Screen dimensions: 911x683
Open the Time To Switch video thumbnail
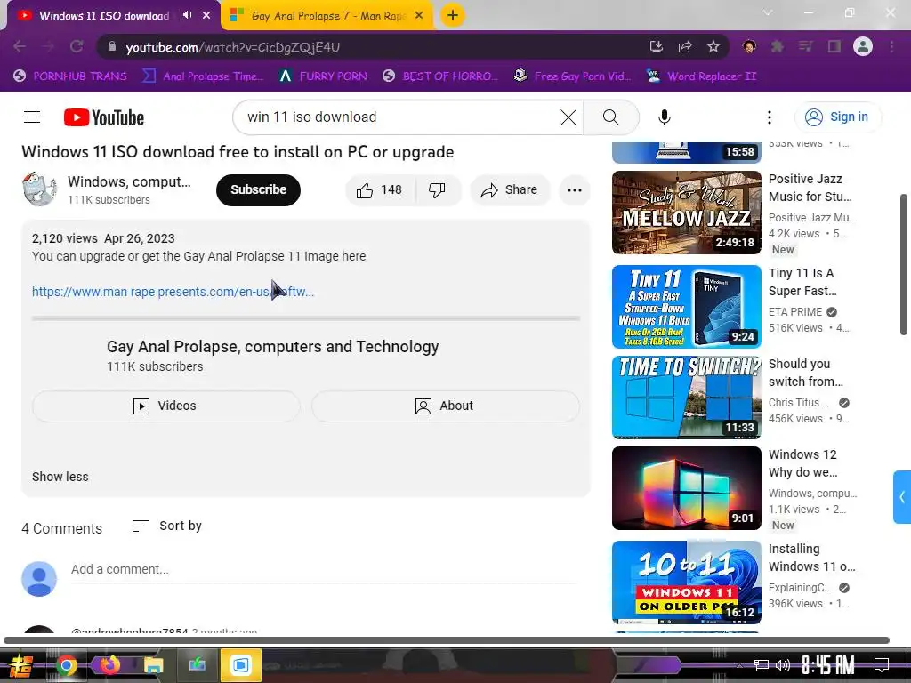click(x=687, y=398)
